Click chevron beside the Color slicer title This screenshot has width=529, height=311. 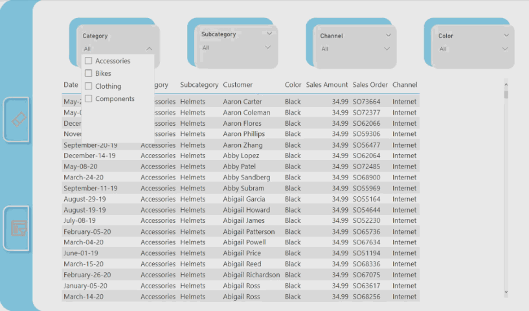pos(506,36)
